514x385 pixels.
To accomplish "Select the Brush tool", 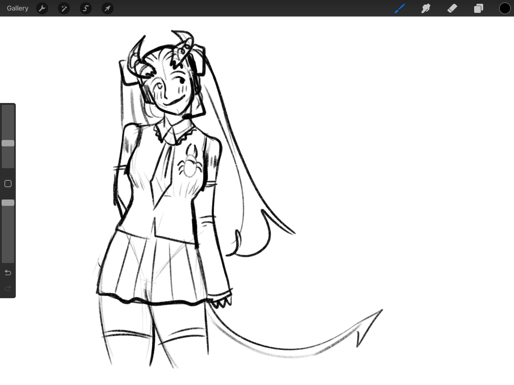I will tap(400, 8).
